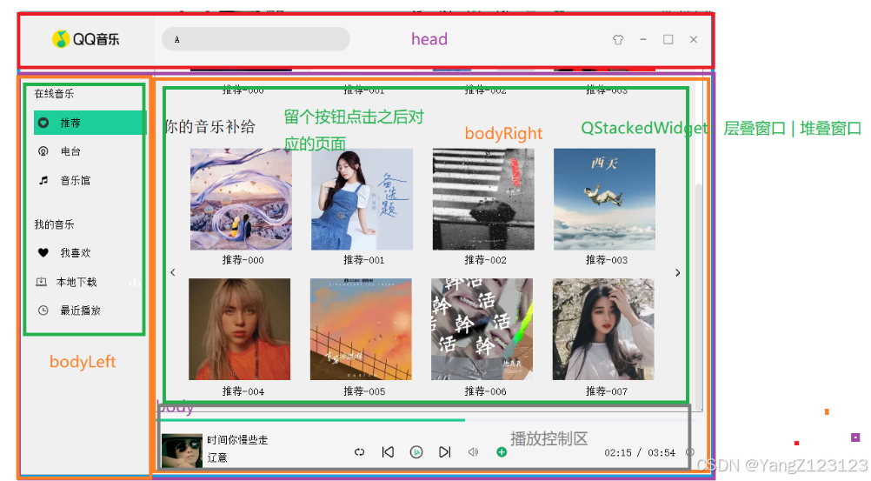The height and width of the screenshot is (481, 871).
Task: Click the green plus add icon
Action: click(502, 452)
